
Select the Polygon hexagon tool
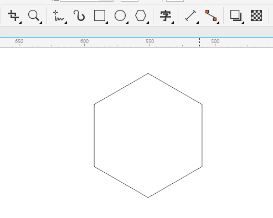[x=141, y=15]
